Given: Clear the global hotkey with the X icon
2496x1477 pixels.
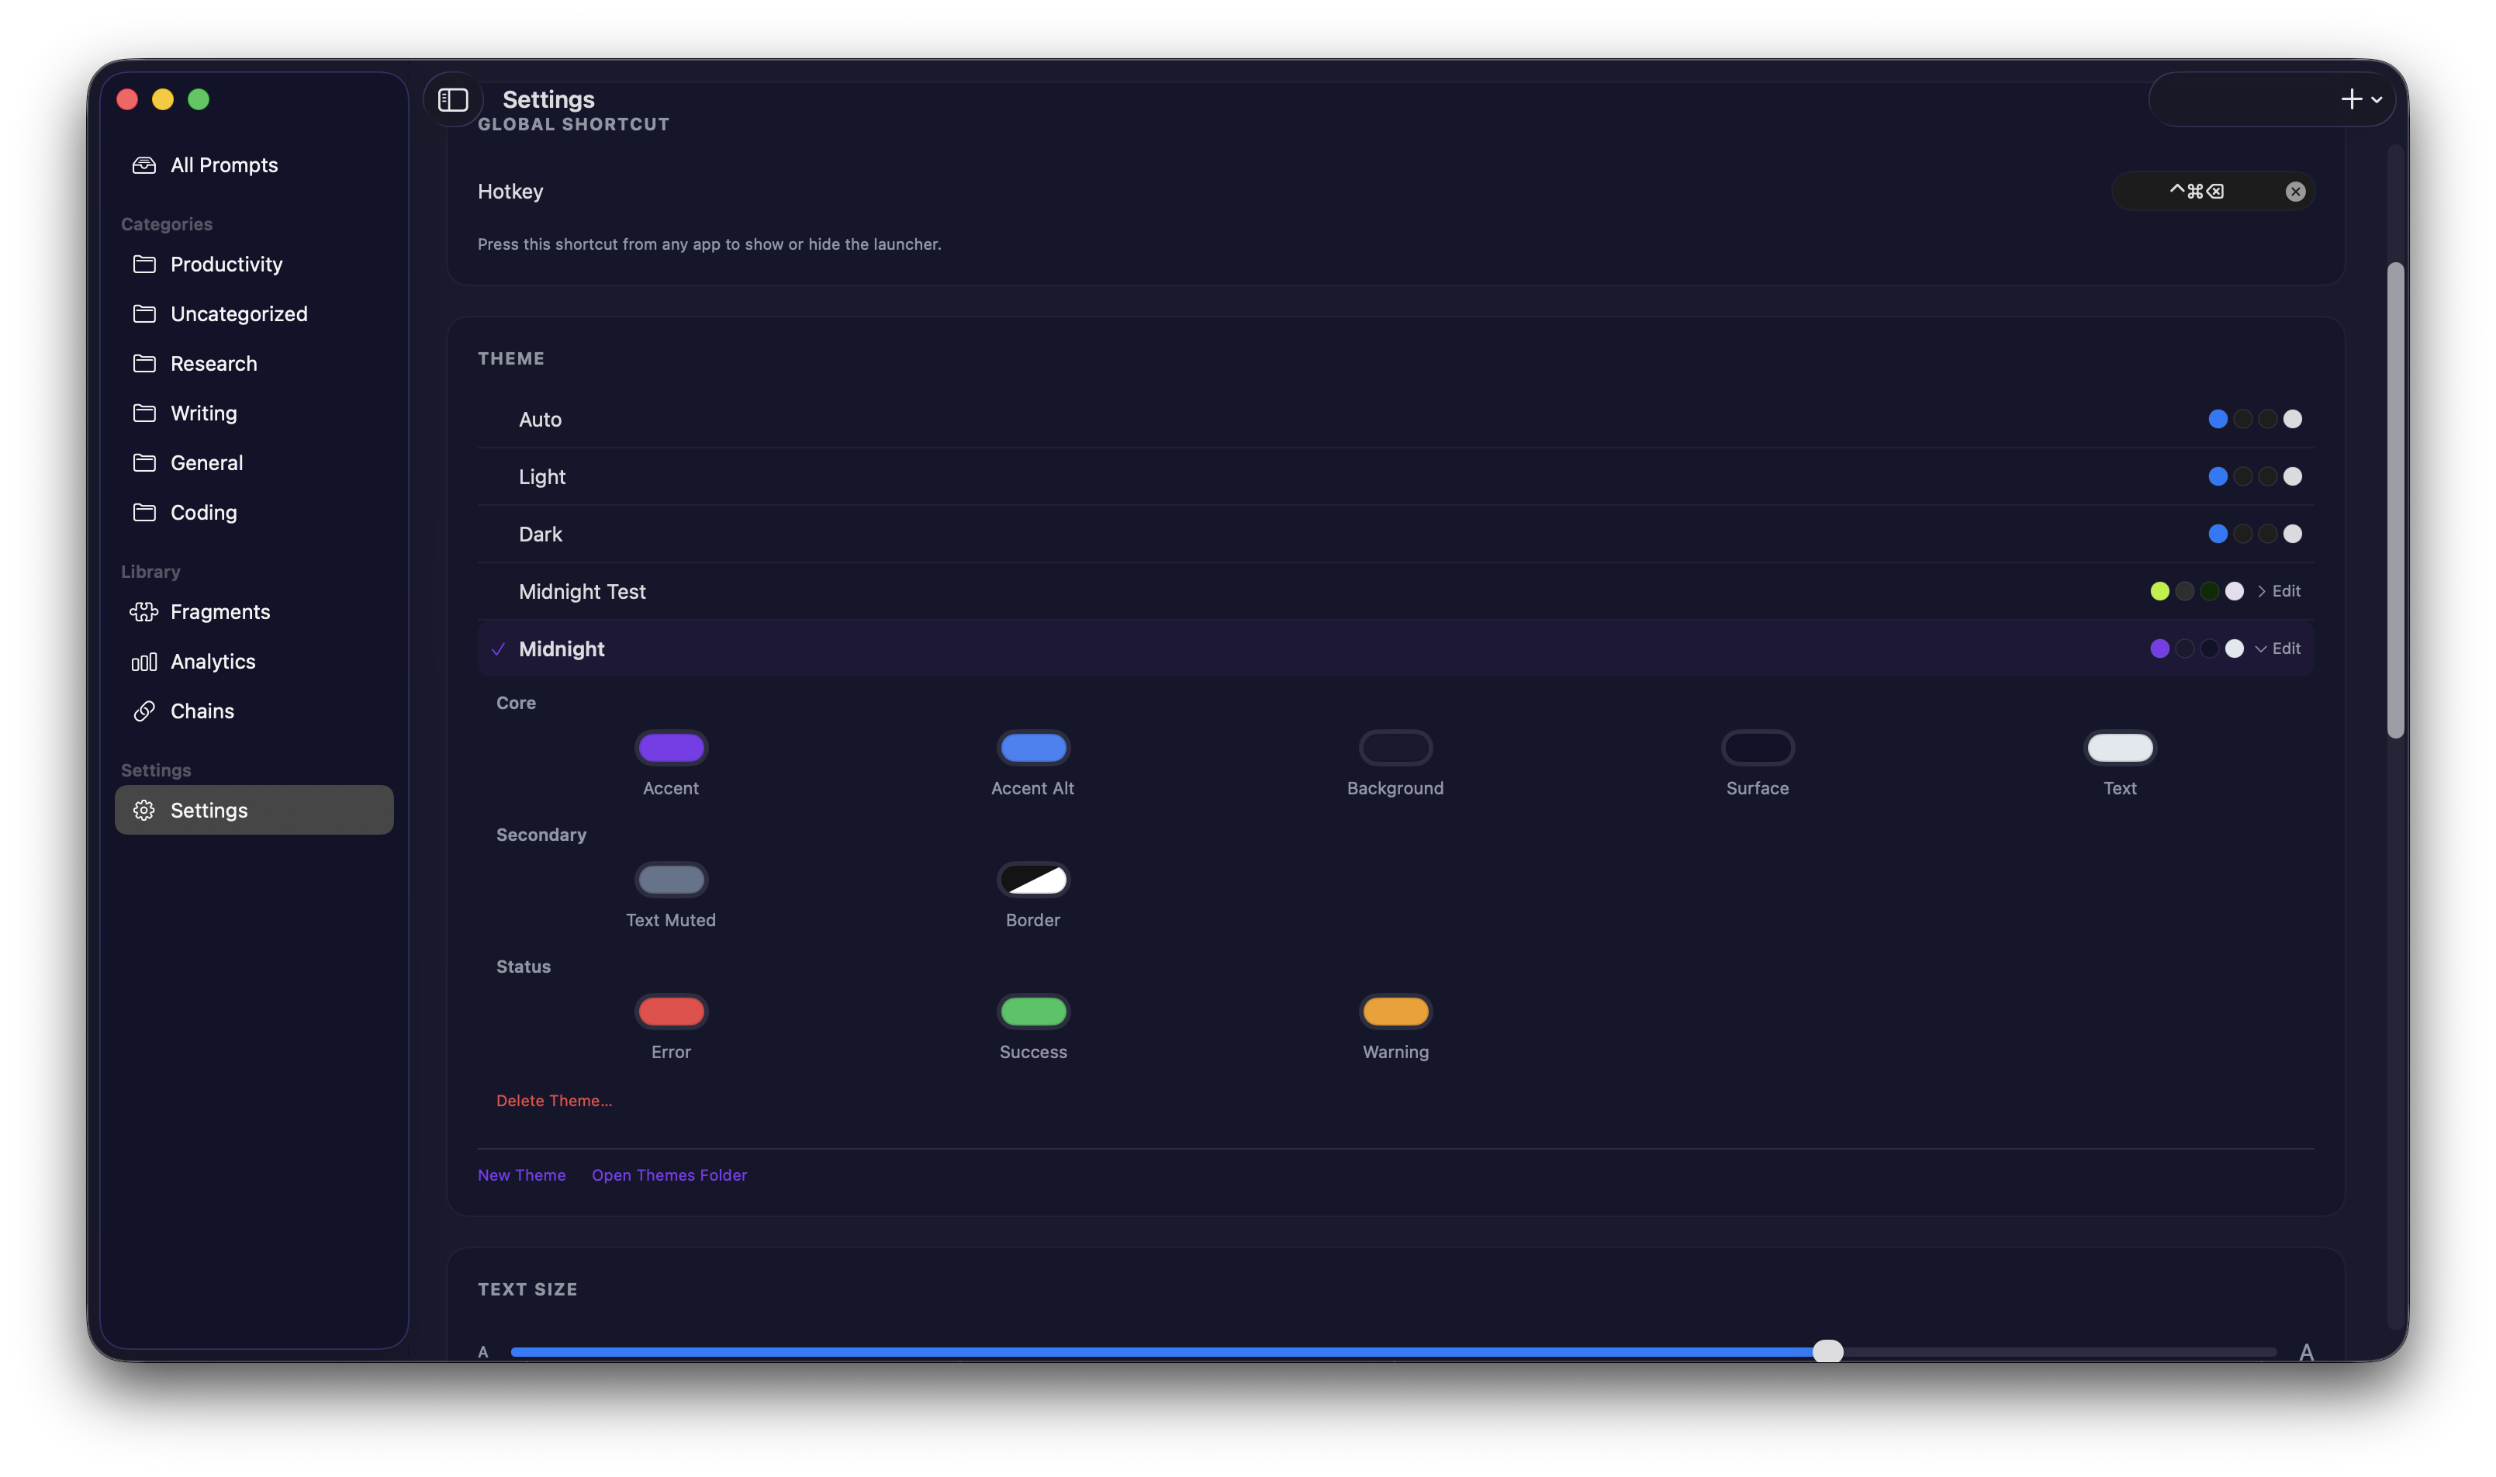Looking at the screenshot, I should click(x=2295, y=190).
